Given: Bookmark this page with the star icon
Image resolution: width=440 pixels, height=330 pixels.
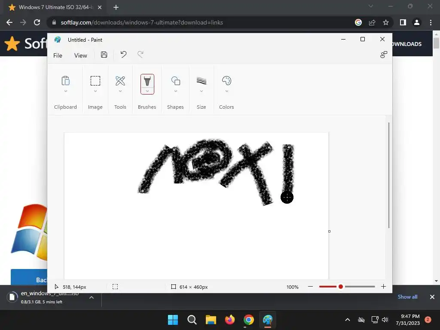Looking at the screenshot, I should click(386, 22).
